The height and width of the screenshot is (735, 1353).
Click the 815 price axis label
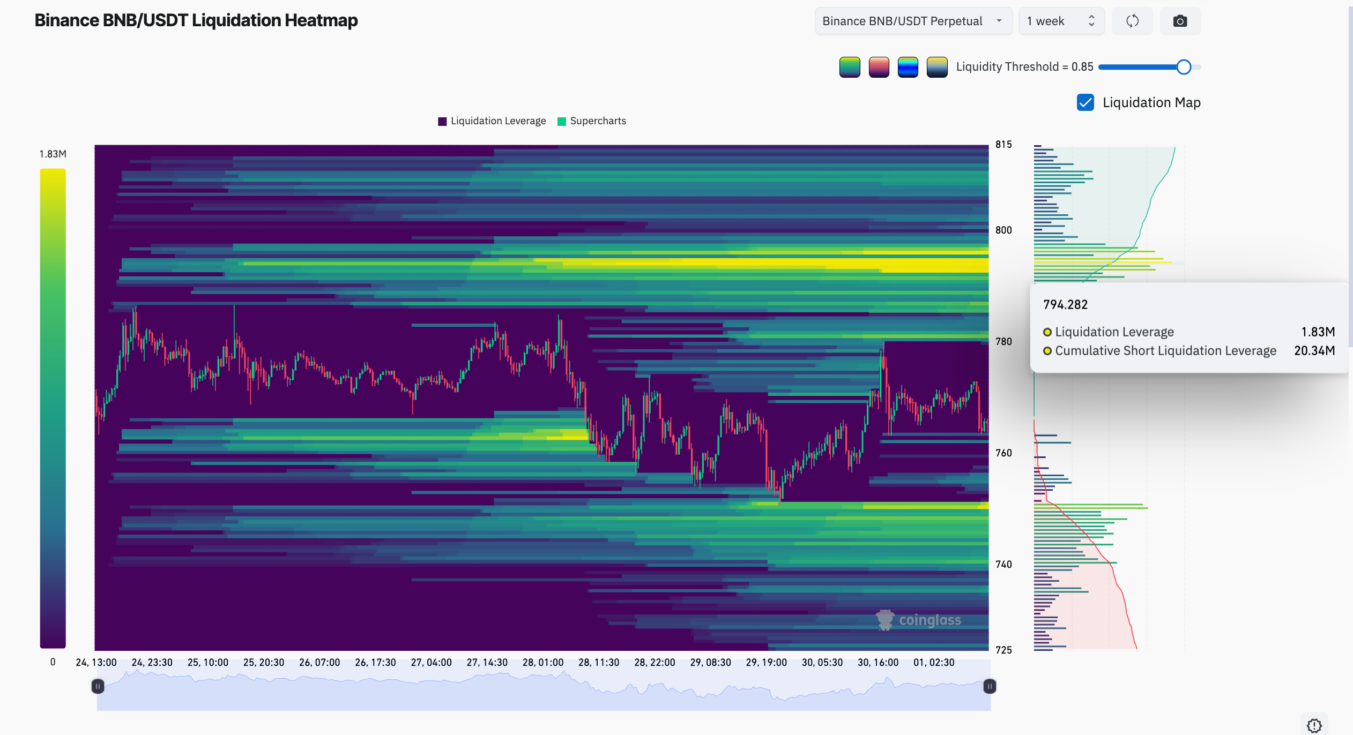[x=1003, y=145]
